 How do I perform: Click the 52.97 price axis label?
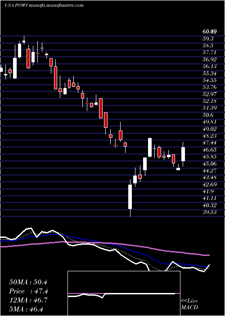pyautogui.click(x=210, y=94)
